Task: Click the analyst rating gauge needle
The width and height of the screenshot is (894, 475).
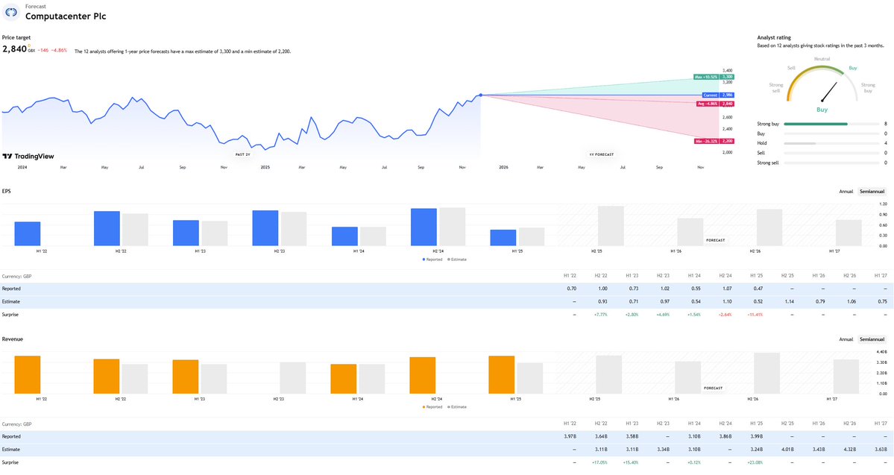Action: point(828,92)
